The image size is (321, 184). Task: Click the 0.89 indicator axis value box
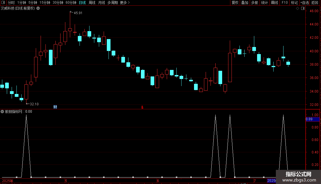pyautogui.click(x=312, y=119)
